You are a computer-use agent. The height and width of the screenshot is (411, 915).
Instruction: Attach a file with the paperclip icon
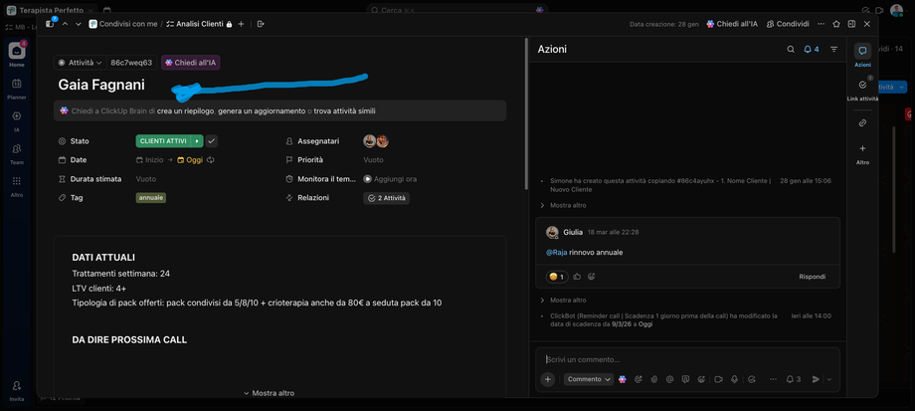(x=654, y=379)
